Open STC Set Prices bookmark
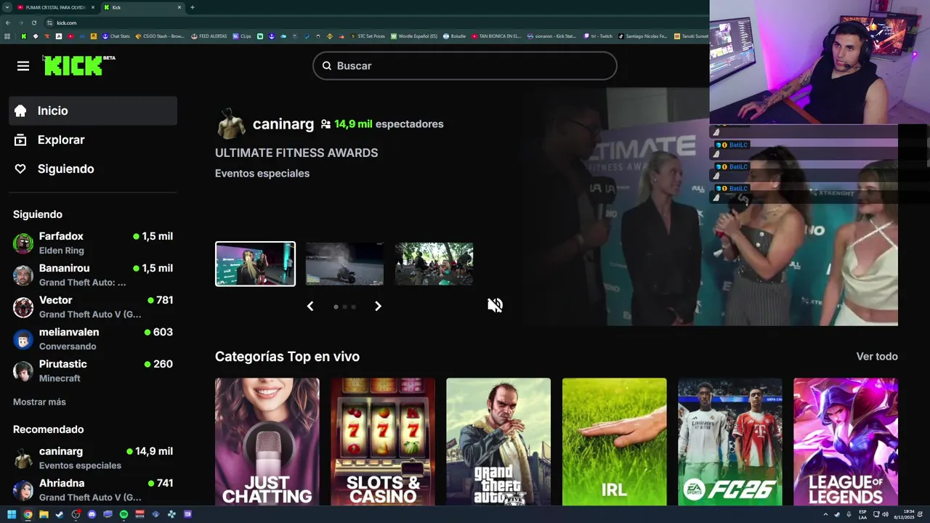 point(367,36)
